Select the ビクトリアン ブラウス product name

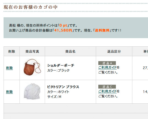coord(63,87)
